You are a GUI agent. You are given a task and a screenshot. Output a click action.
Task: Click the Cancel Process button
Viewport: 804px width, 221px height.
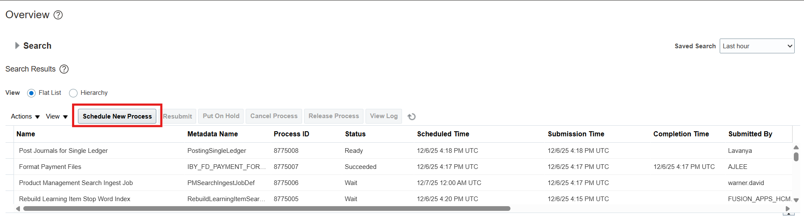(x=274, y=116)
